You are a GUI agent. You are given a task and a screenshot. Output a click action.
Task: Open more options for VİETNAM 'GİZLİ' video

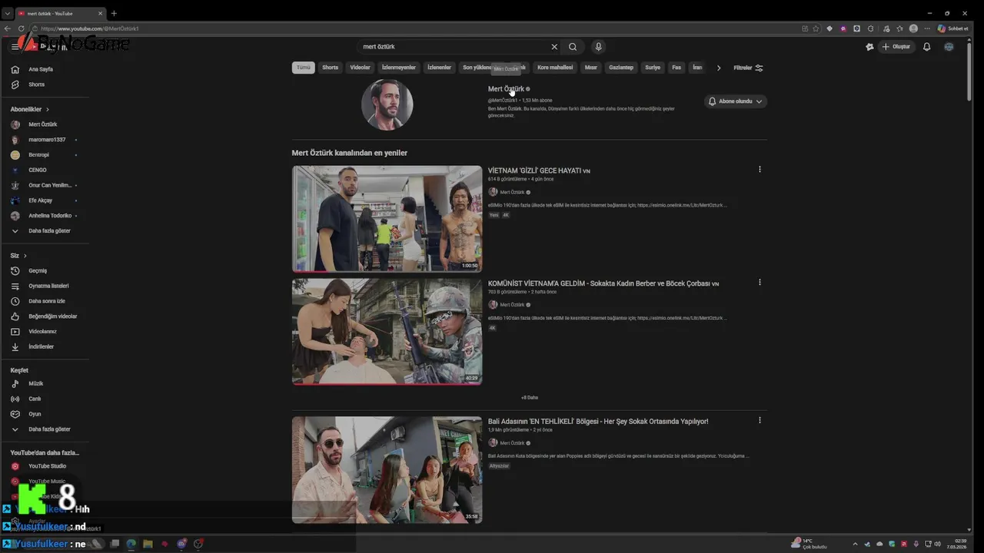[760, 170]
